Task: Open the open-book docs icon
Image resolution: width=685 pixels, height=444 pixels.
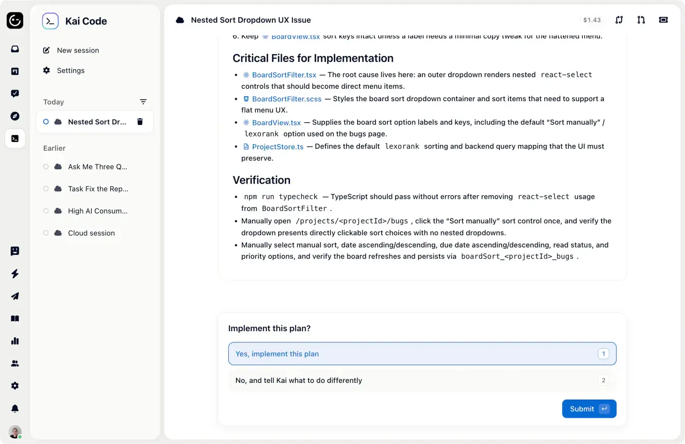Action: (x=15, y=318)
